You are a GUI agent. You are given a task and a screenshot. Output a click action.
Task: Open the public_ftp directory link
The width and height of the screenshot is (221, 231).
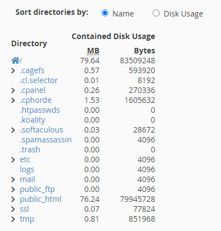tap(37, 189)
